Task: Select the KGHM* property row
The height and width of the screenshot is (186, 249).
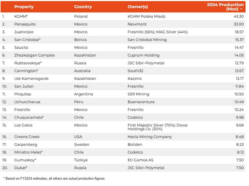Action: [123, 16]
